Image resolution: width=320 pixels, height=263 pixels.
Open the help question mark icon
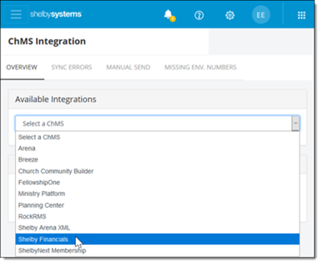(x=199, y=15)
